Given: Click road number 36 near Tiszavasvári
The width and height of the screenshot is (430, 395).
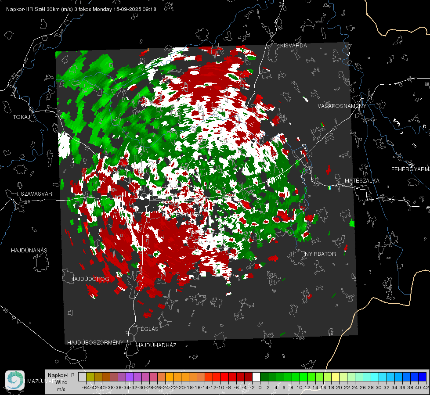Looking at the screenshot, I should [27, 202].
